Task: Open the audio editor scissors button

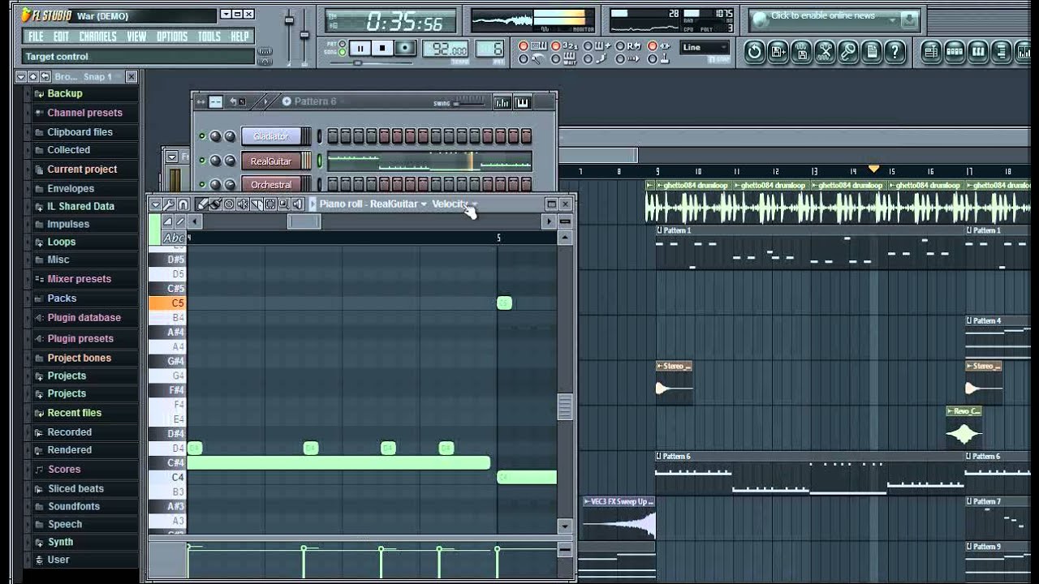Action: click(825, 52)
